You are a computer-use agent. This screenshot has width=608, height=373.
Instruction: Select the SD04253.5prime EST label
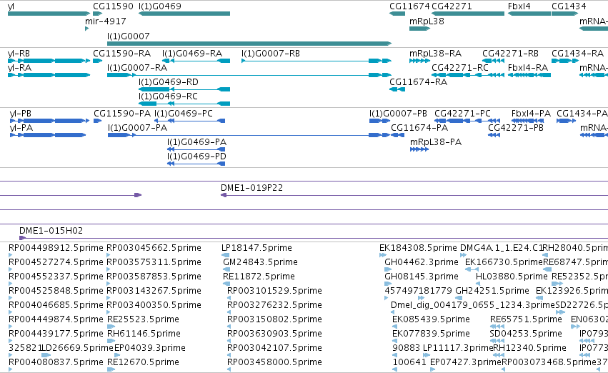pos(525,334)
